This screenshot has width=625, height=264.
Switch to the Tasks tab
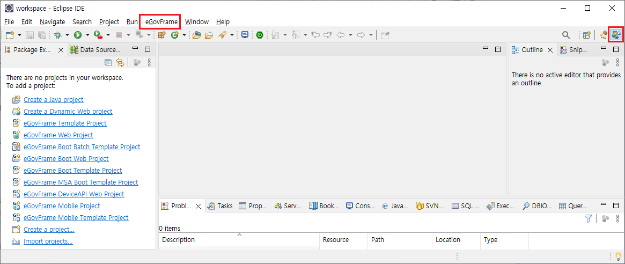tap(220, 206)
